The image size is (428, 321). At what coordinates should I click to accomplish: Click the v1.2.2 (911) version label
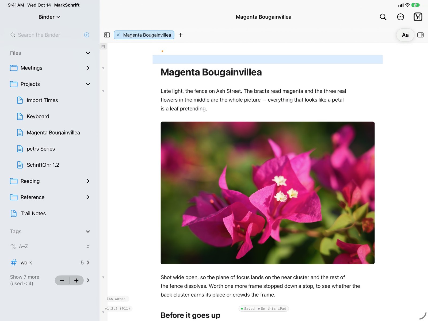[x=117, y=309]
